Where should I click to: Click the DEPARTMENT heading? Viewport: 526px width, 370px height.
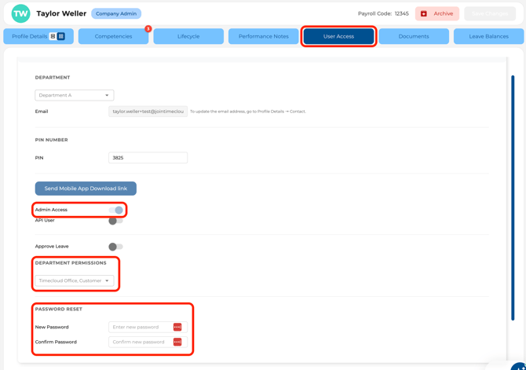[53, 77]
